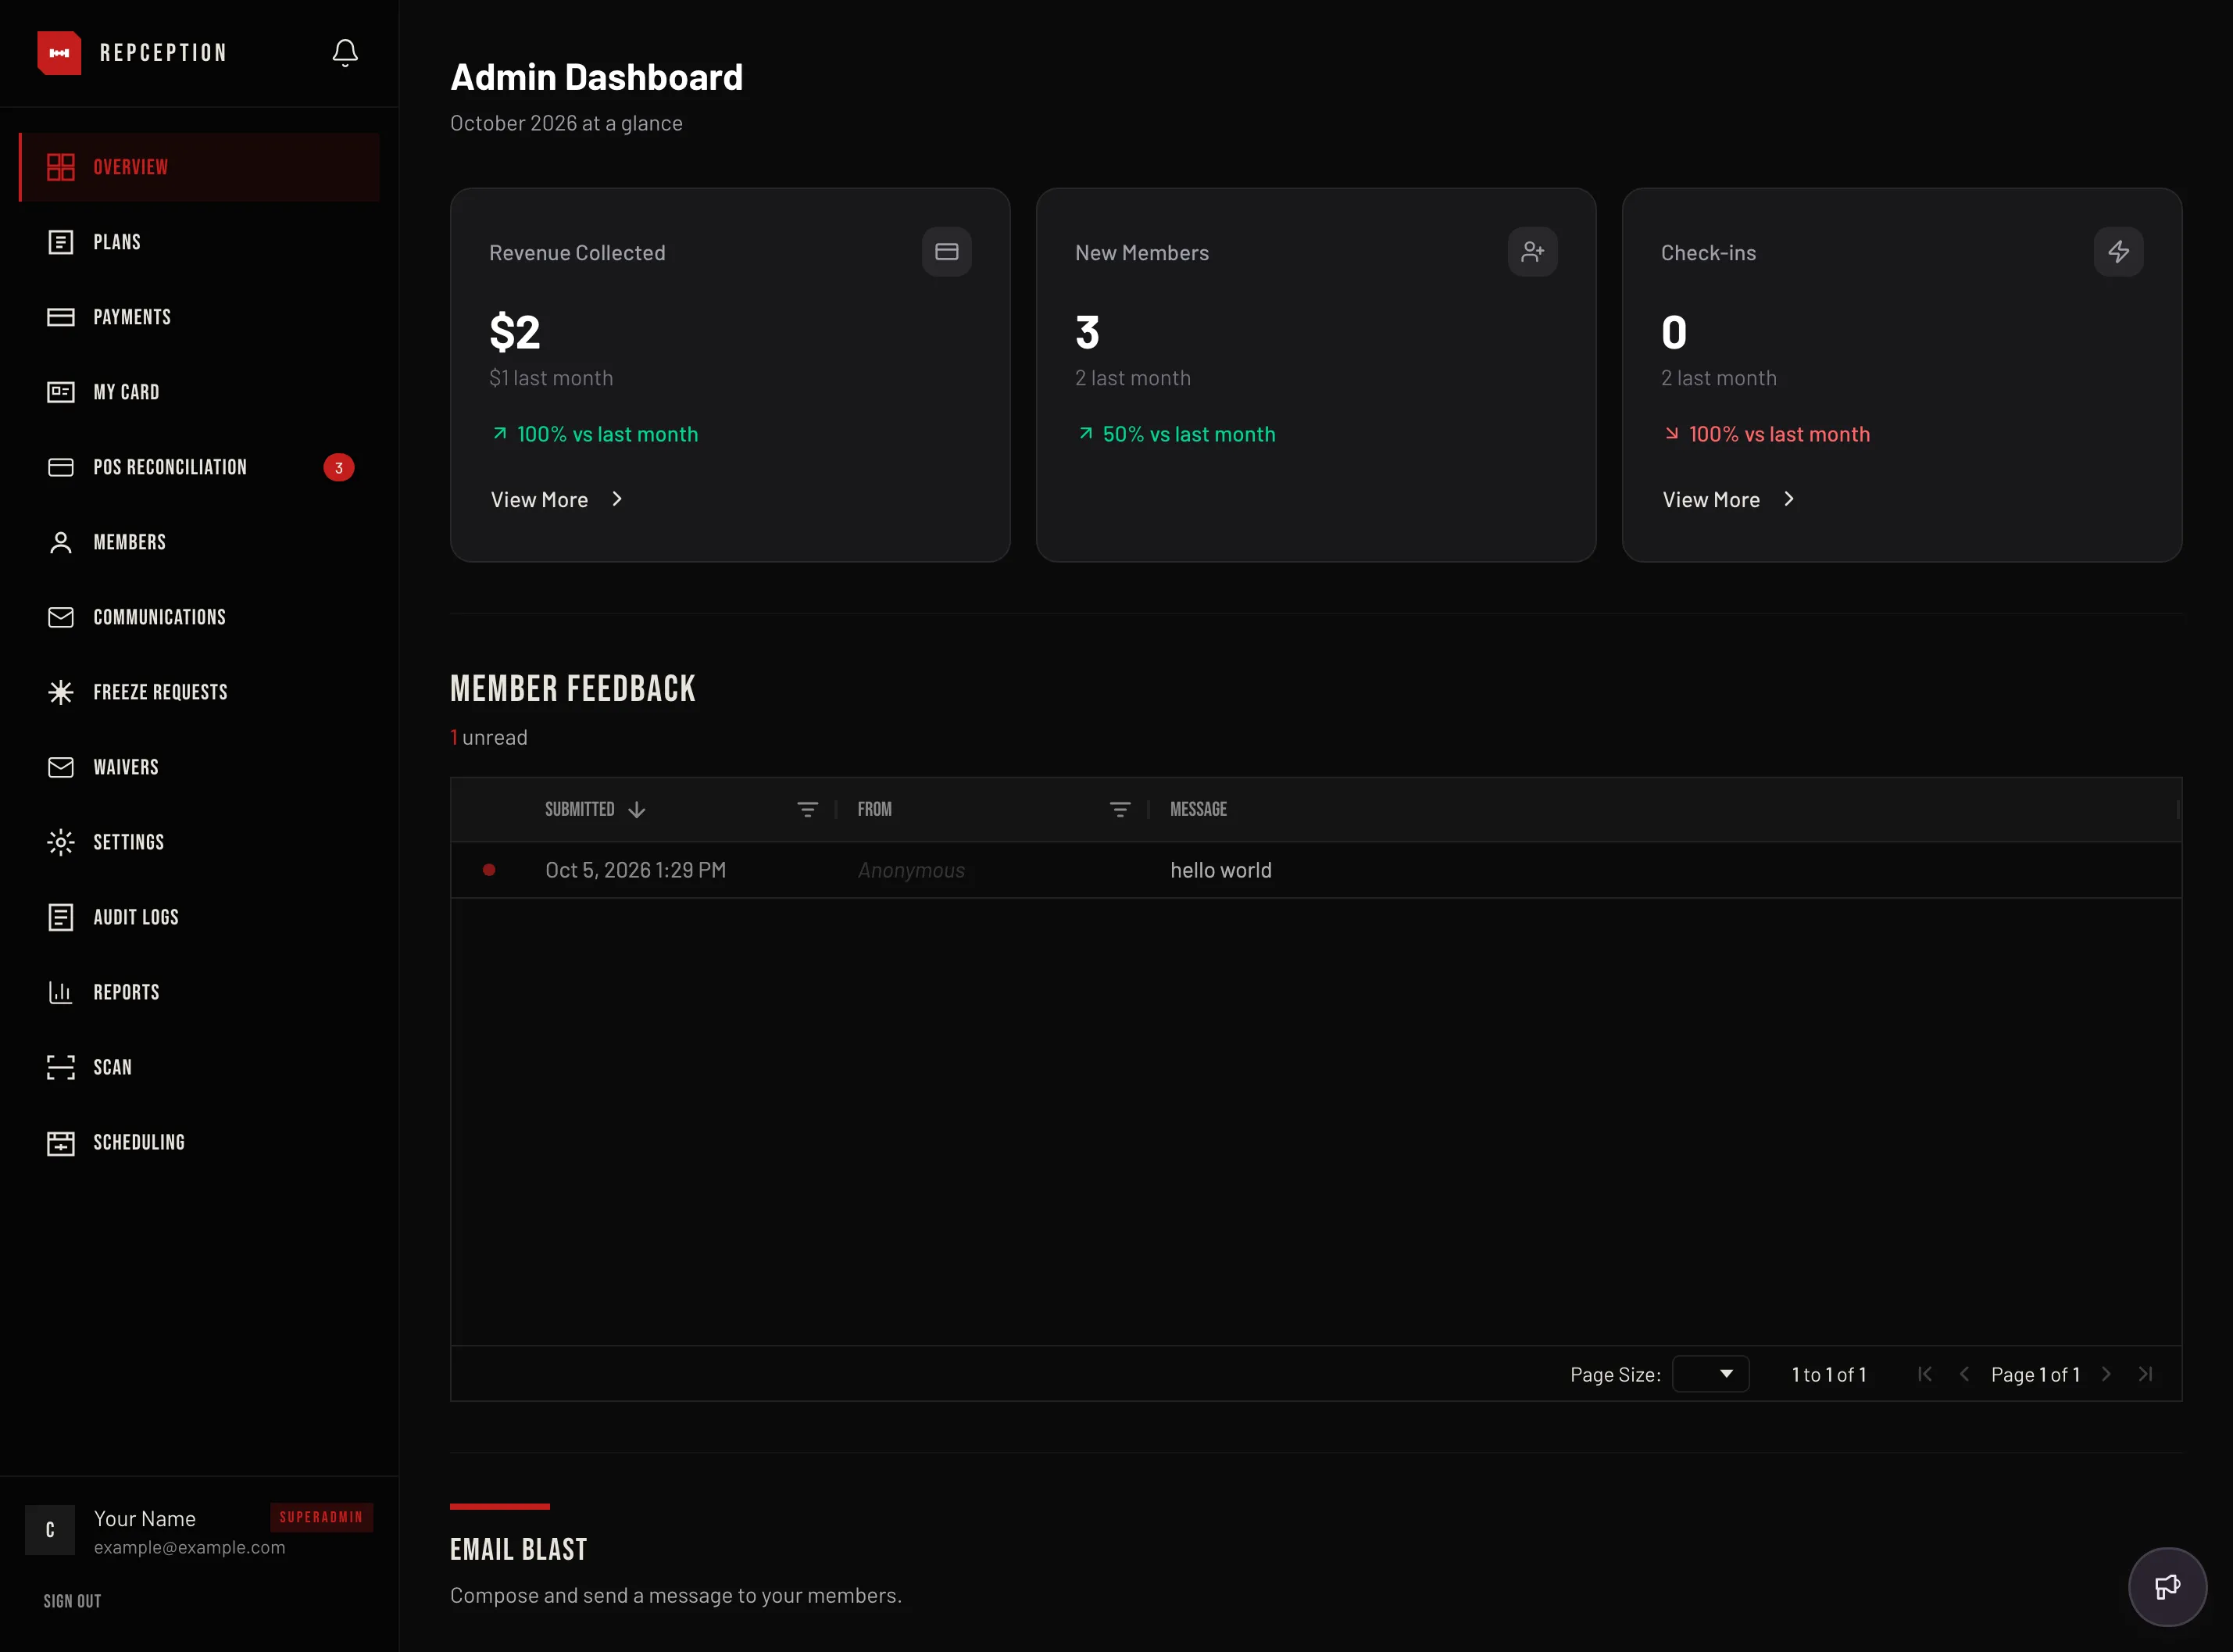The width and height of the screenshot is (2233, 1652).
Task: Click the Plans sidebar icon
Action: [61, 242]
